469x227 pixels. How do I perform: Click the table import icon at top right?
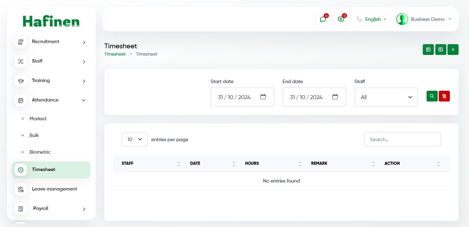pyautogui.click(x=440, y=49)
